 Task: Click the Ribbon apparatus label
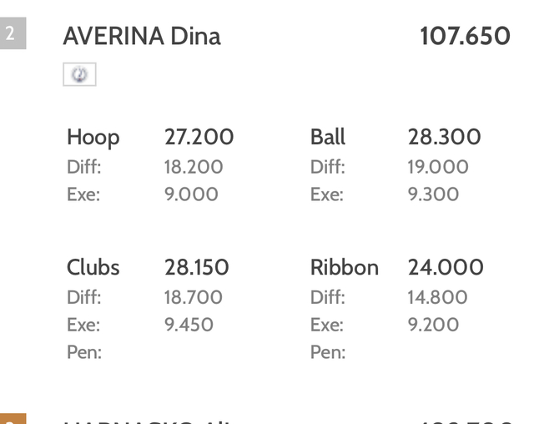345,267
